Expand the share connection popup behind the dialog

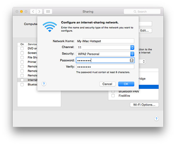tap(144, 62)
